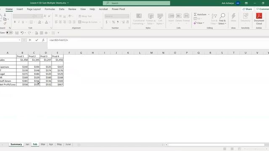This screenshot has width=269, height=151.
Task: Click Accounting Number Format dollar icon
Action: [106, 22]
